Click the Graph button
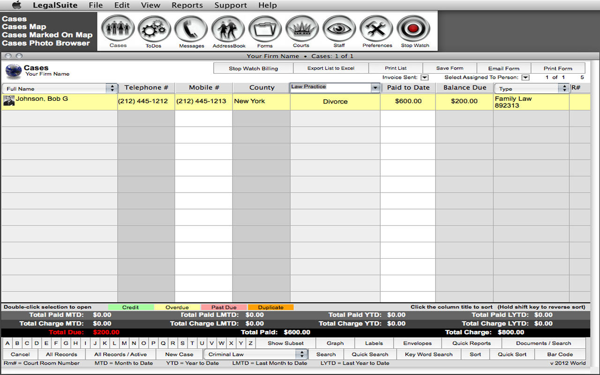The width and height of the screenshot is (600, 375). [335, 343]
